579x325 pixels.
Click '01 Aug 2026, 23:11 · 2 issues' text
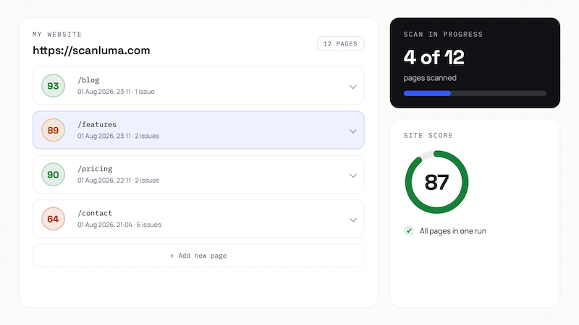(x=118, y=136)
